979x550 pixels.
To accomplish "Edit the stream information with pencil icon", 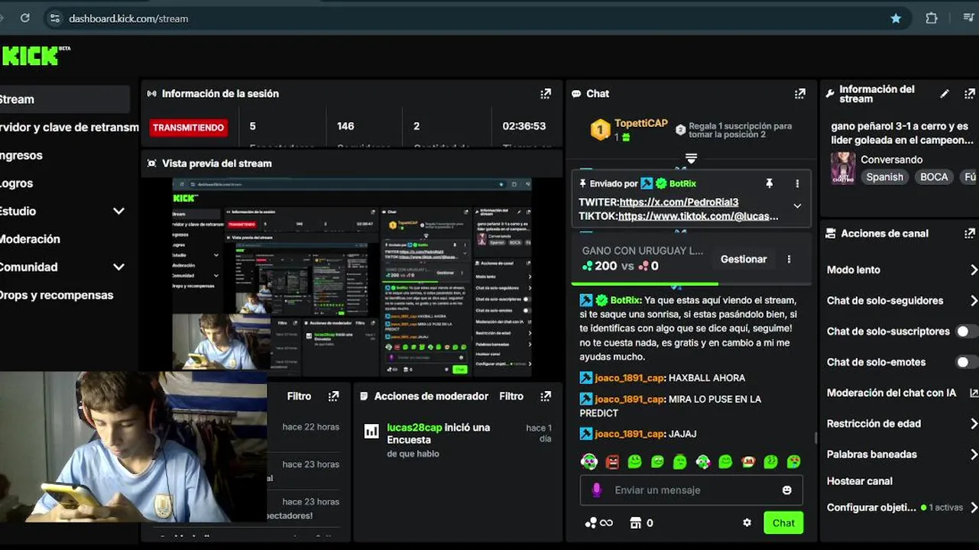I will [945, 94].
